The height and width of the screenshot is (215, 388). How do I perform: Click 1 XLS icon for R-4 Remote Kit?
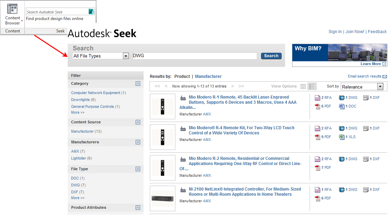click(x=342, y=137)
